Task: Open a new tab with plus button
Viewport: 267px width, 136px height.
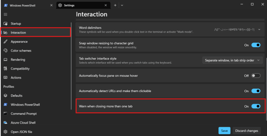Action: [x=115, y=6]
